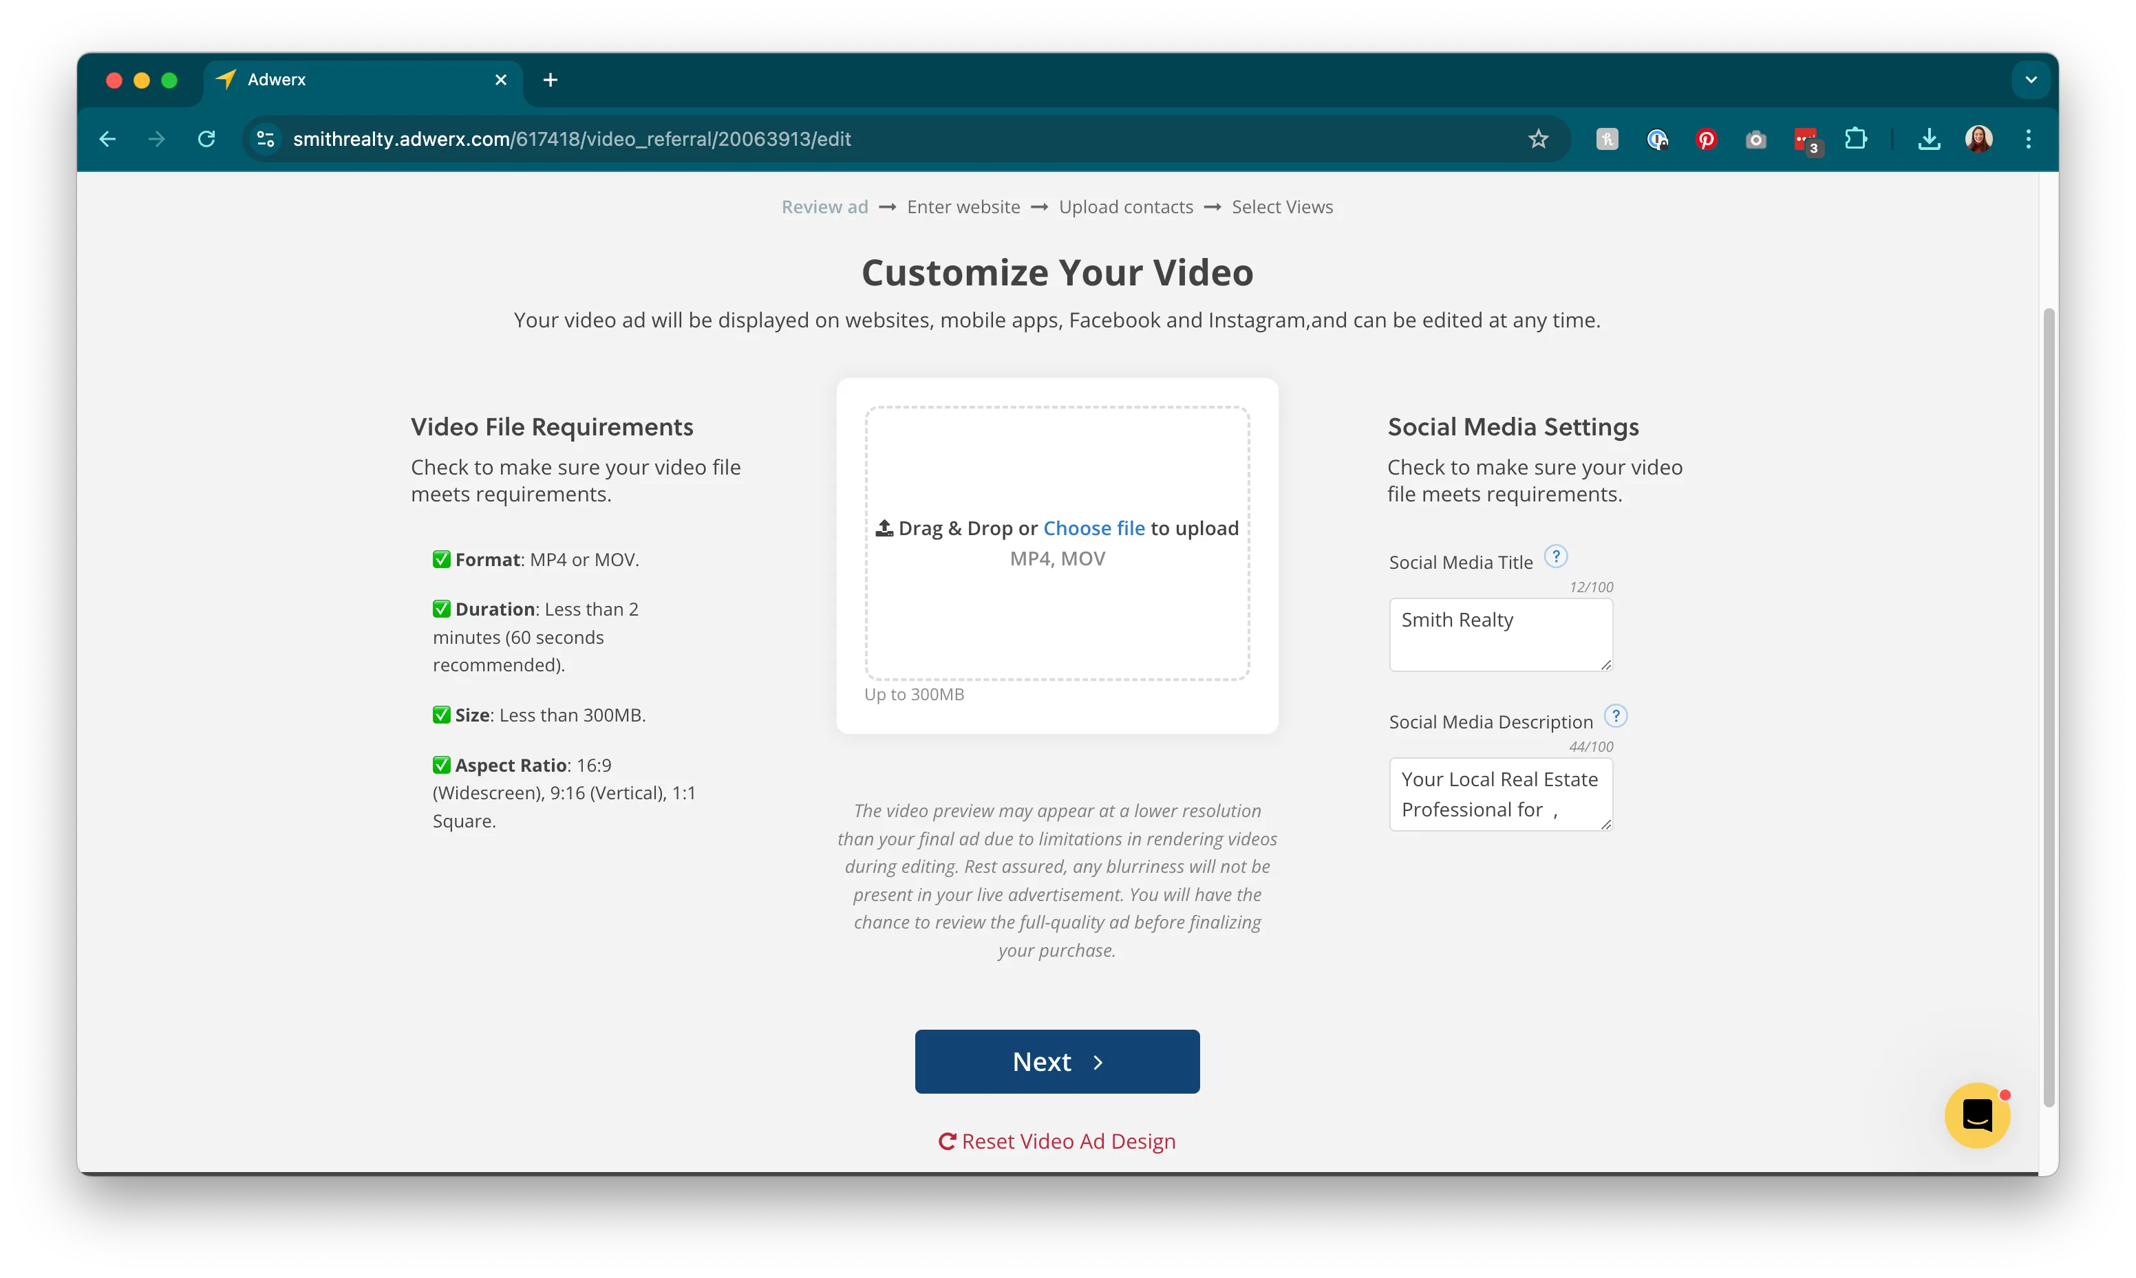Viewport: 2136px width, 1278px height.
Task: Open Chrome three-dot menu
Action: point(2029,139)
